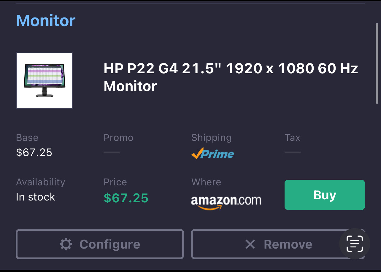The height and width of the screenshot is (272, 381).
Task: Click the X icon on Remove
Action: click(250, 244)
